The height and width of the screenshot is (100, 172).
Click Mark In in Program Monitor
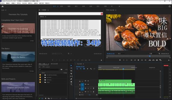coord(124,60)
